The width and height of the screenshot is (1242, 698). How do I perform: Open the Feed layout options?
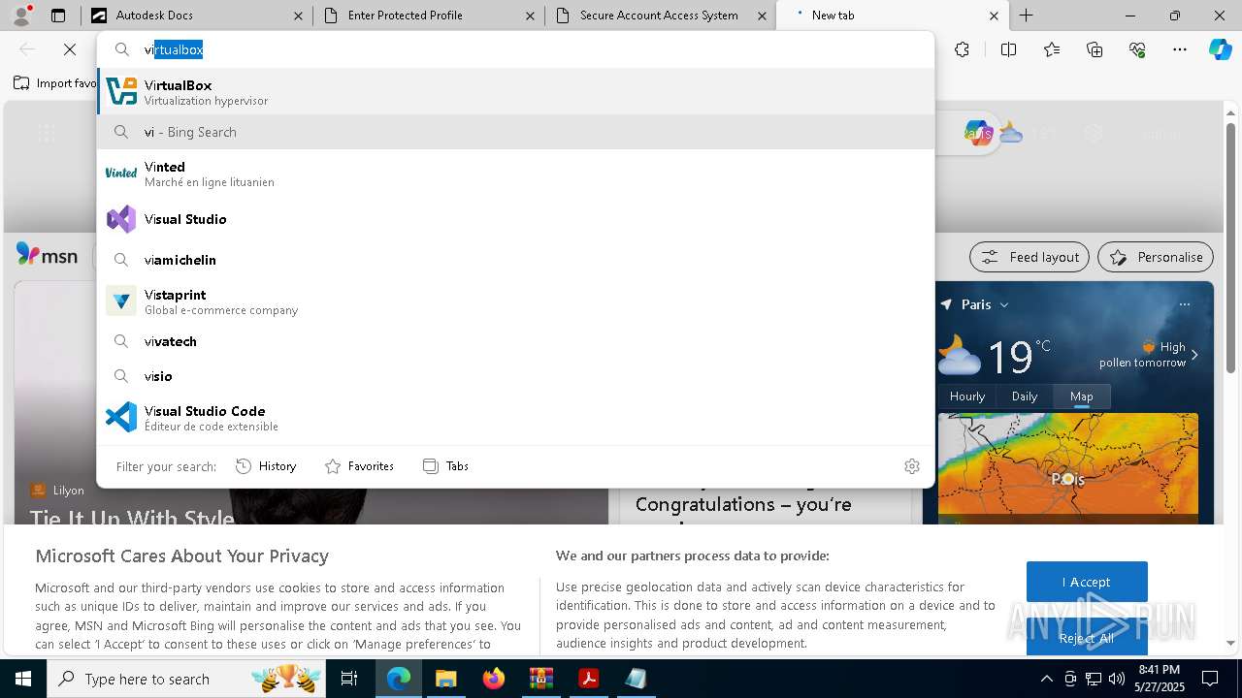click(1030, 257)
